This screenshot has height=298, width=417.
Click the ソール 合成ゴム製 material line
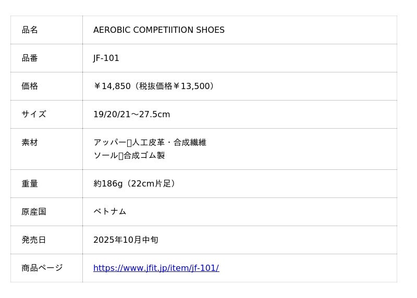[x=129, y=155]
